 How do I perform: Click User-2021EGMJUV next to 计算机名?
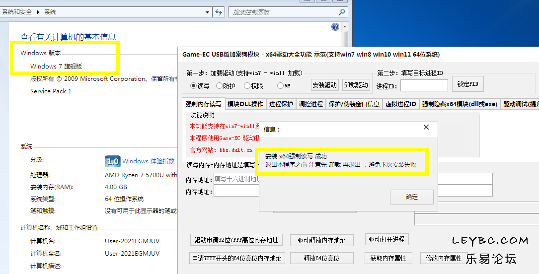(x=132, y=241)
